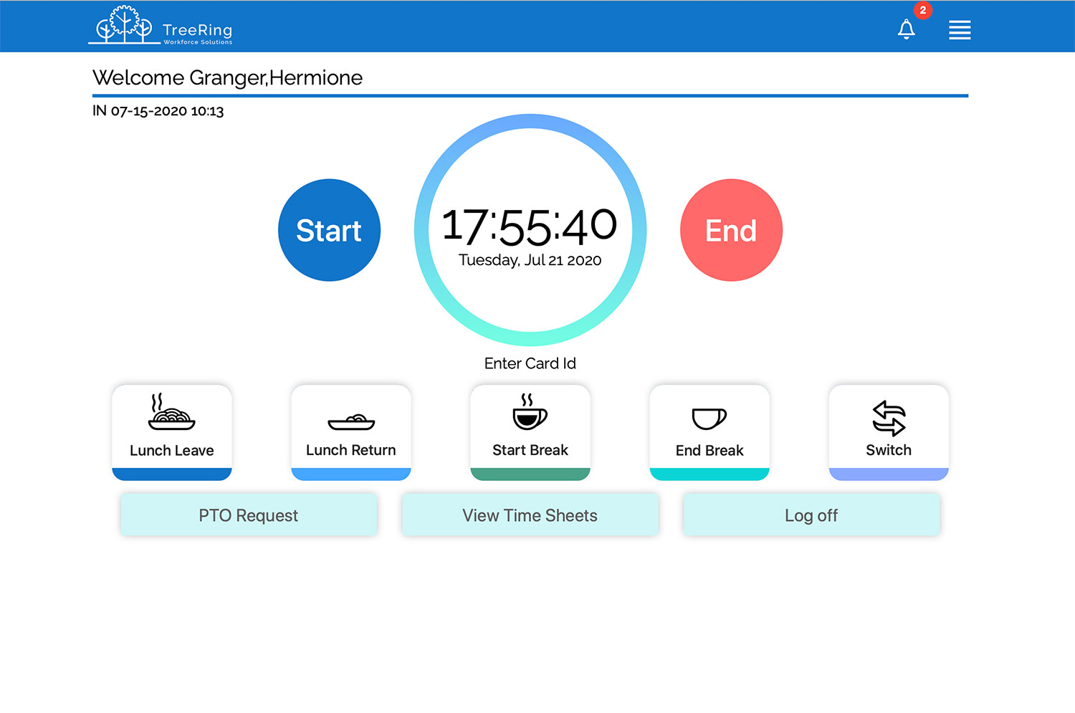Open the PTO Request screen
This screenshot has width=1075, height=713.
248,515
